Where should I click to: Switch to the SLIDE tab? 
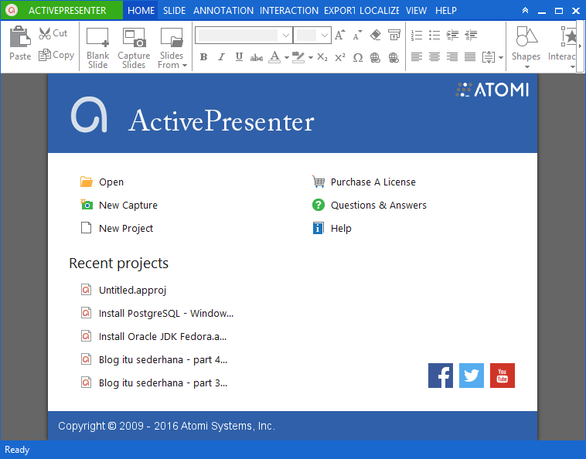174,11
